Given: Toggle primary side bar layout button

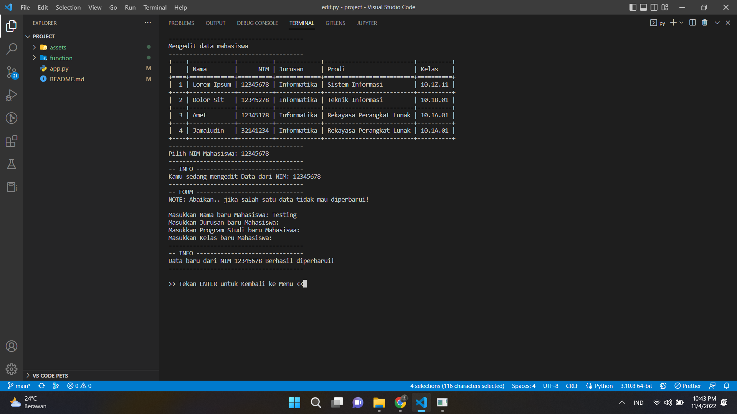Looking at the screenshot, I should pyautogui.click(x=633, y=7).
